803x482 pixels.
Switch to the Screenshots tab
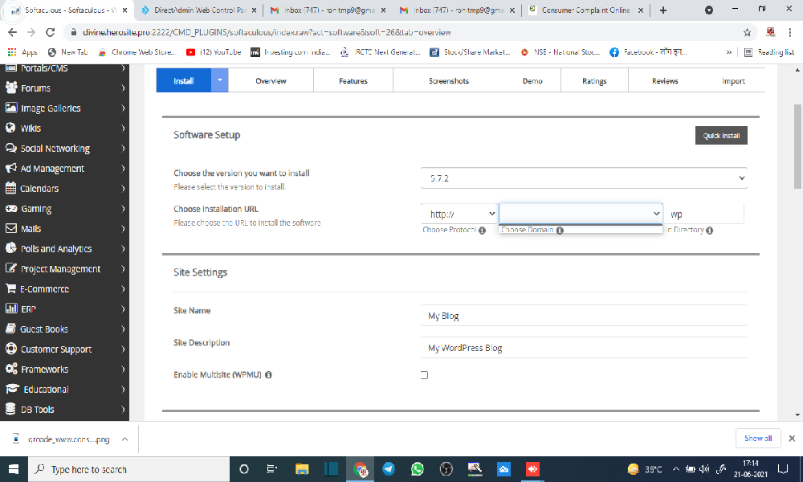448,81
